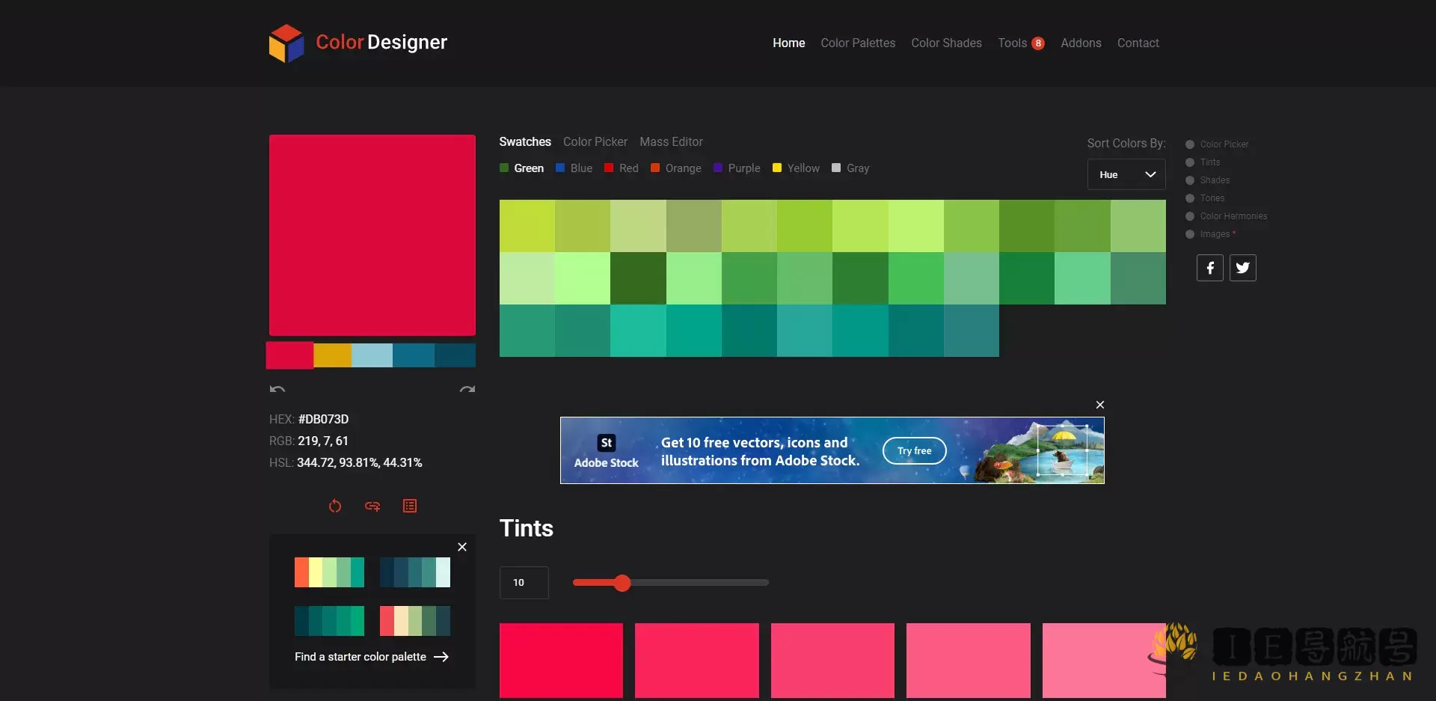Click the copy link icon in the left panel
The width and height of the screenshot is (1436, 701).
[372, 506]
